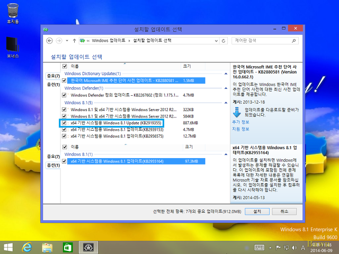This screenshot has height=254, width=339.
Task: Click the search magnifier icon
Action: click(293, 41)
